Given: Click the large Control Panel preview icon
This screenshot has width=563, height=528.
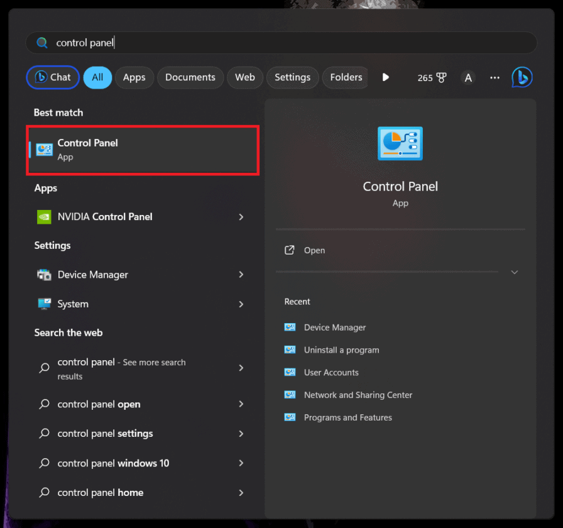Looking at the screenshot, I should [x=400, y=143].
